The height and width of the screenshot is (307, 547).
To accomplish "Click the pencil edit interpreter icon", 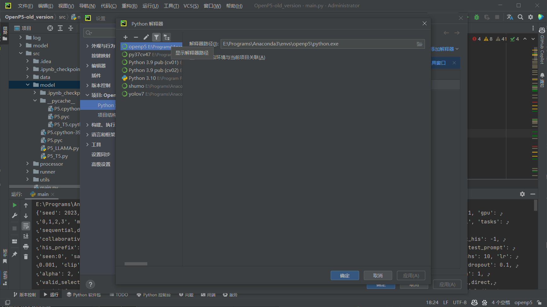I will click(146, 37).
